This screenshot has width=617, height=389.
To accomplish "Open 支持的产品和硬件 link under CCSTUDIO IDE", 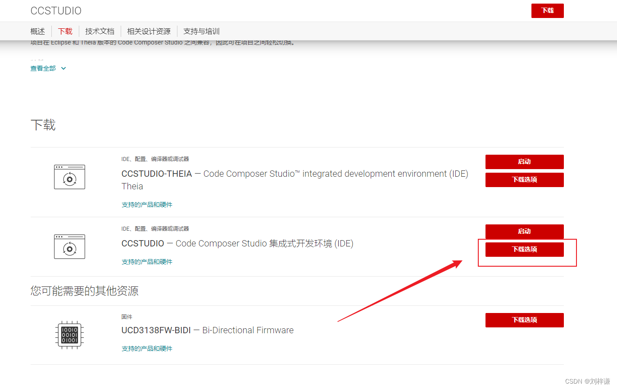I will 147,262.
